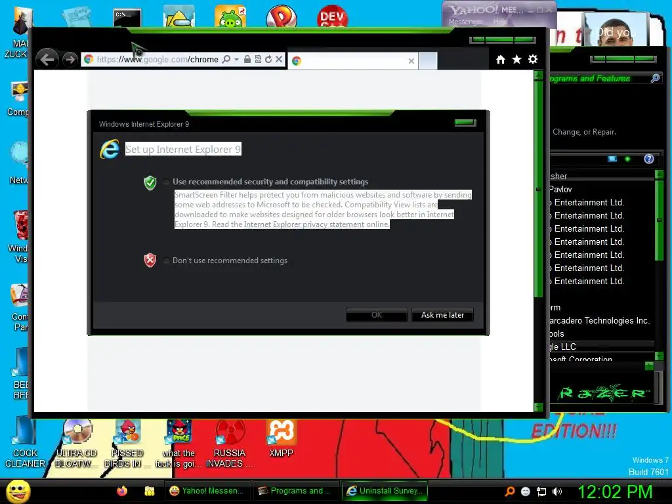Click the search icon in Programs and Features

(x=655, y=78)
